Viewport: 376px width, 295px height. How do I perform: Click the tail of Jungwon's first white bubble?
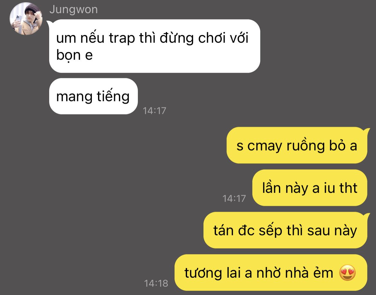point(49,23)
